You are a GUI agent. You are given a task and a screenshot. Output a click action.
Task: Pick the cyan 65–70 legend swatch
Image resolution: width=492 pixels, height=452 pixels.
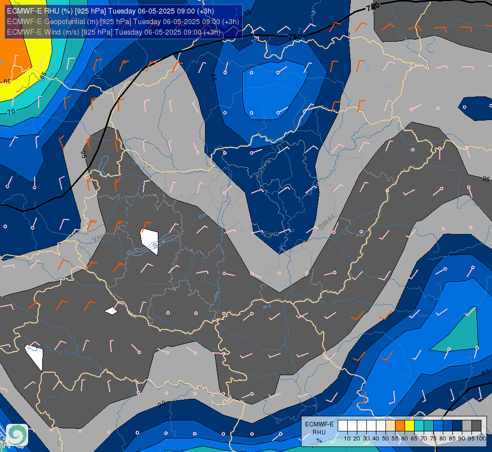click(x=419, y=425)
